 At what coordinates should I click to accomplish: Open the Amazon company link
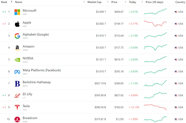tap(28, 46)
